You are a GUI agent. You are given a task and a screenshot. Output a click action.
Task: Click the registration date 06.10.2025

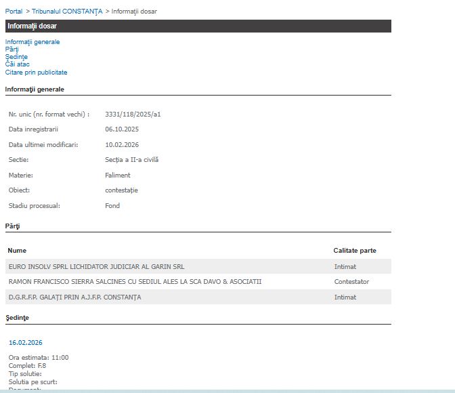point(122,129)
